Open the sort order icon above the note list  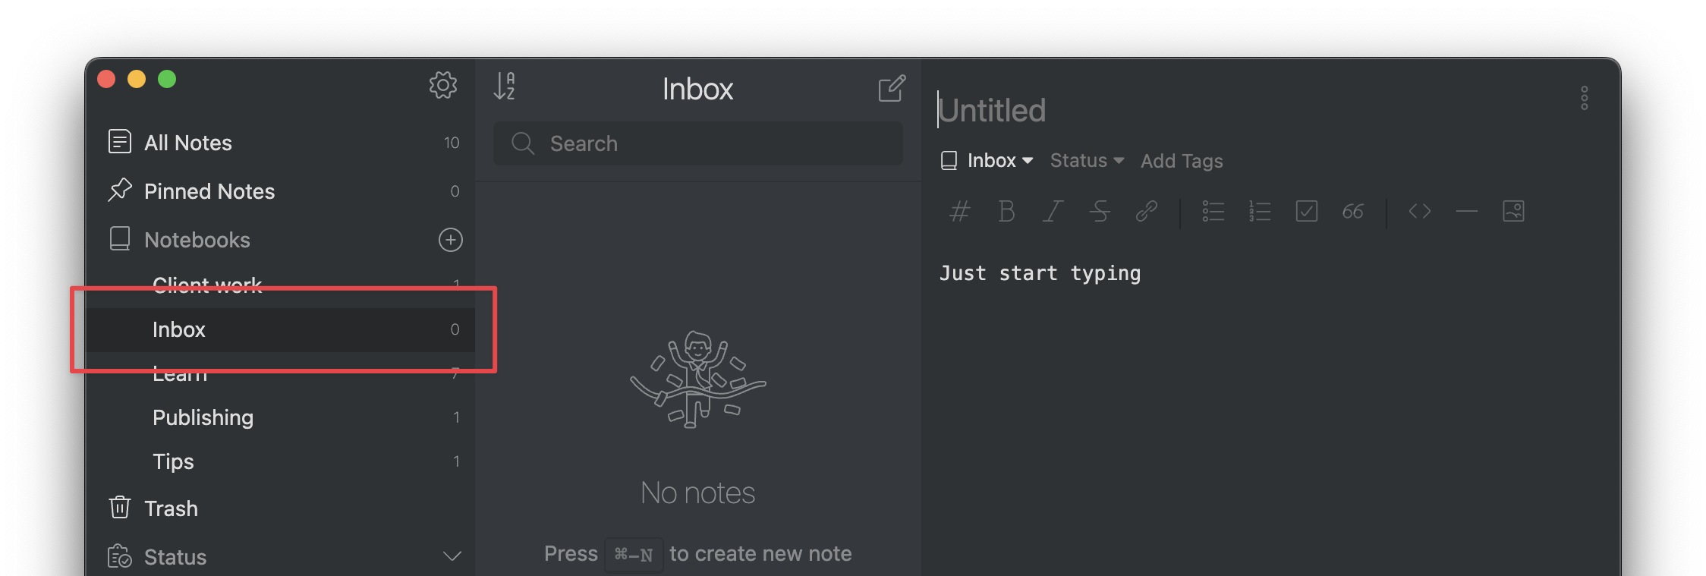505,87
